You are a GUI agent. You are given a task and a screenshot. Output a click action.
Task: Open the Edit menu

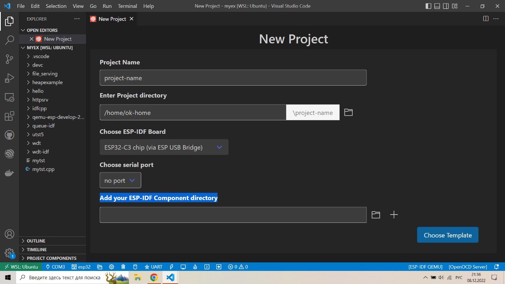point(35,6)
